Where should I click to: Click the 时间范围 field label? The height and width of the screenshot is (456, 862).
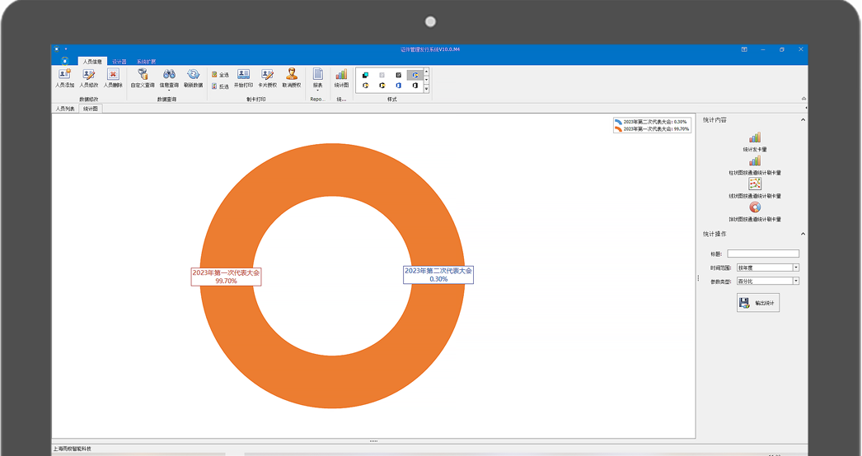coord(720,268)
